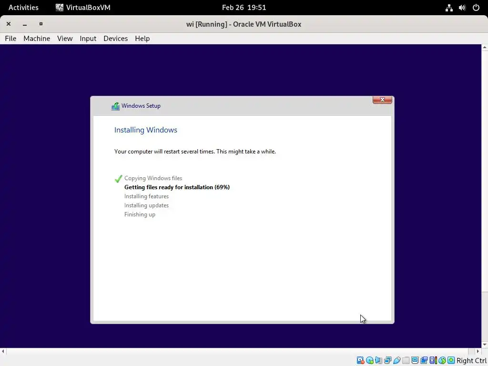488x366 pixels.
Task: Click the power icon in the top bar
Action: [476, 8]
